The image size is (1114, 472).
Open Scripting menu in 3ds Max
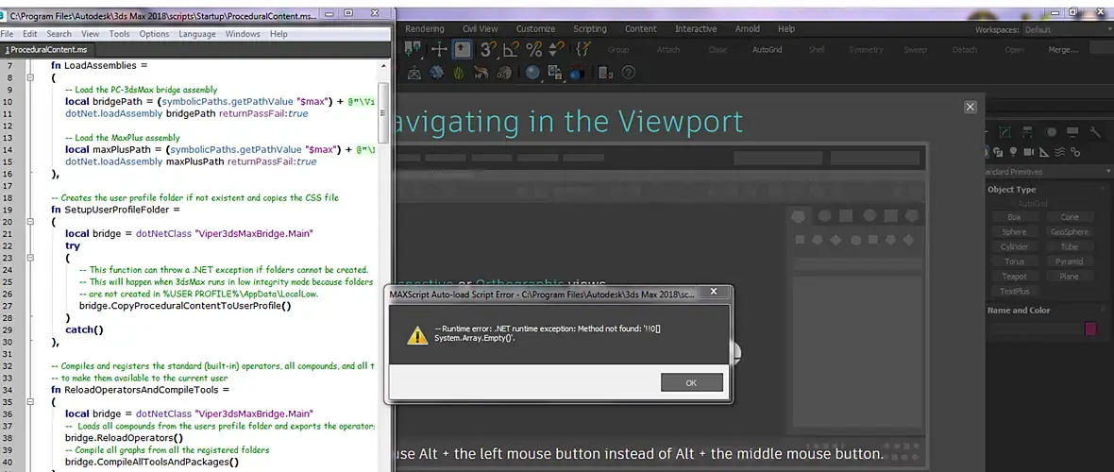pyautogui.click(x=590, y=29)
